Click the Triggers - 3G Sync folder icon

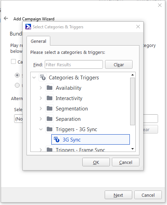(50, 129)
